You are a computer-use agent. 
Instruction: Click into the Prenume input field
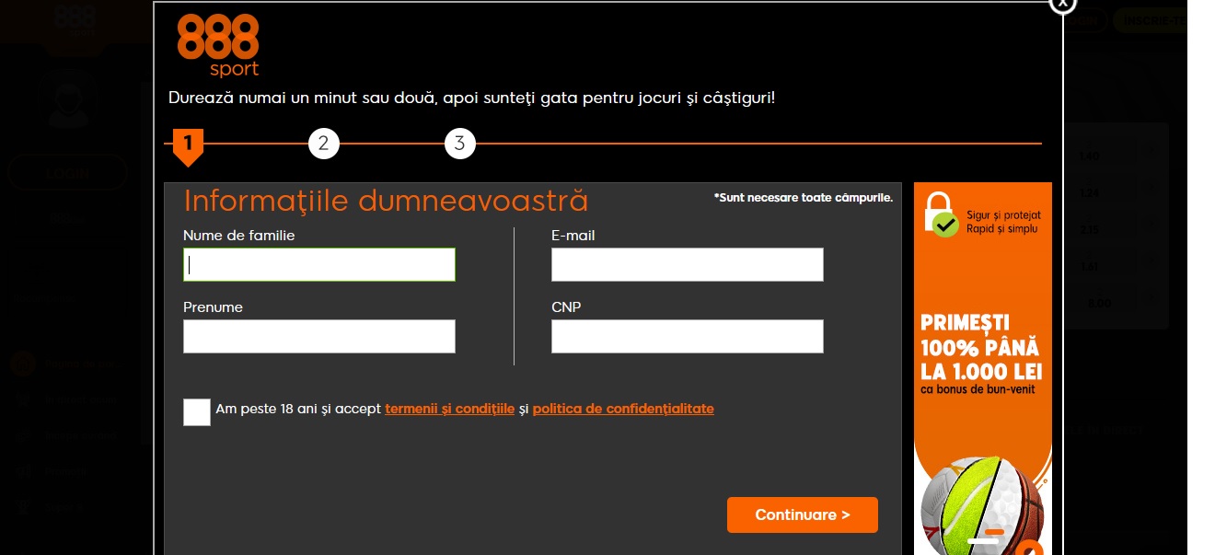[x=319, y=337]
